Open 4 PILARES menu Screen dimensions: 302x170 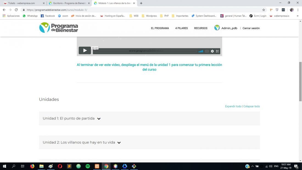tap(181, 28)
